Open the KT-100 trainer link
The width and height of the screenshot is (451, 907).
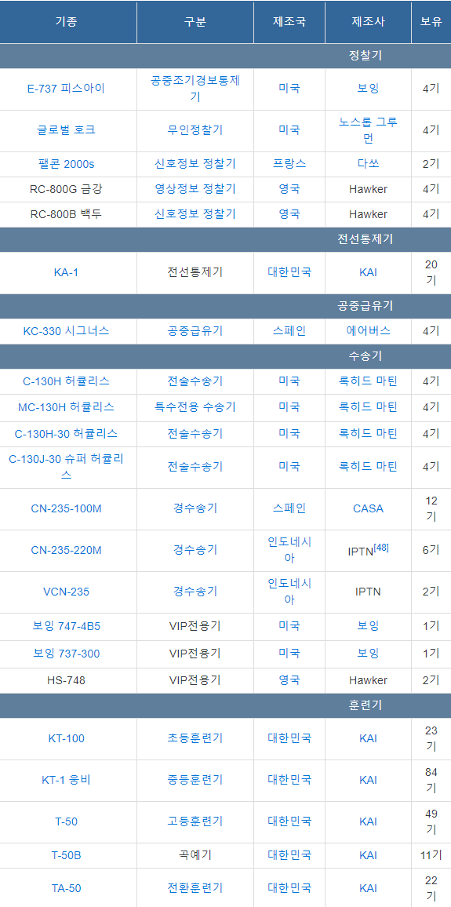coord(66,738)
